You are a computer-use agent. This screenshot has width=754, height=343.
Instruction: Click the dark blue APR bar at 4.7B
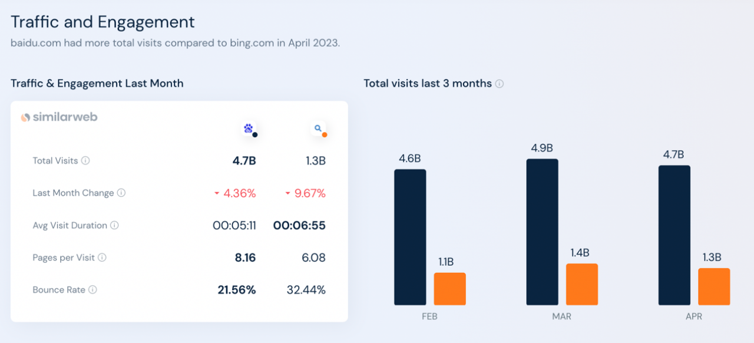coord(674,235)
